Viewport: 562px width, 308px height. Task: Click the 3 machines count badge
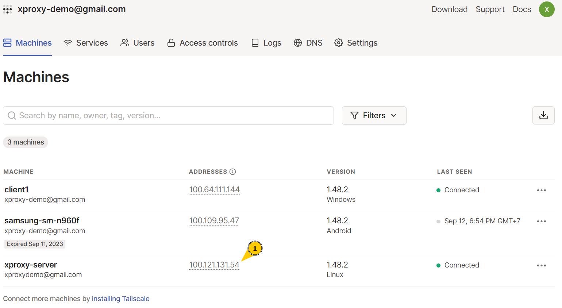click(26, 142)
